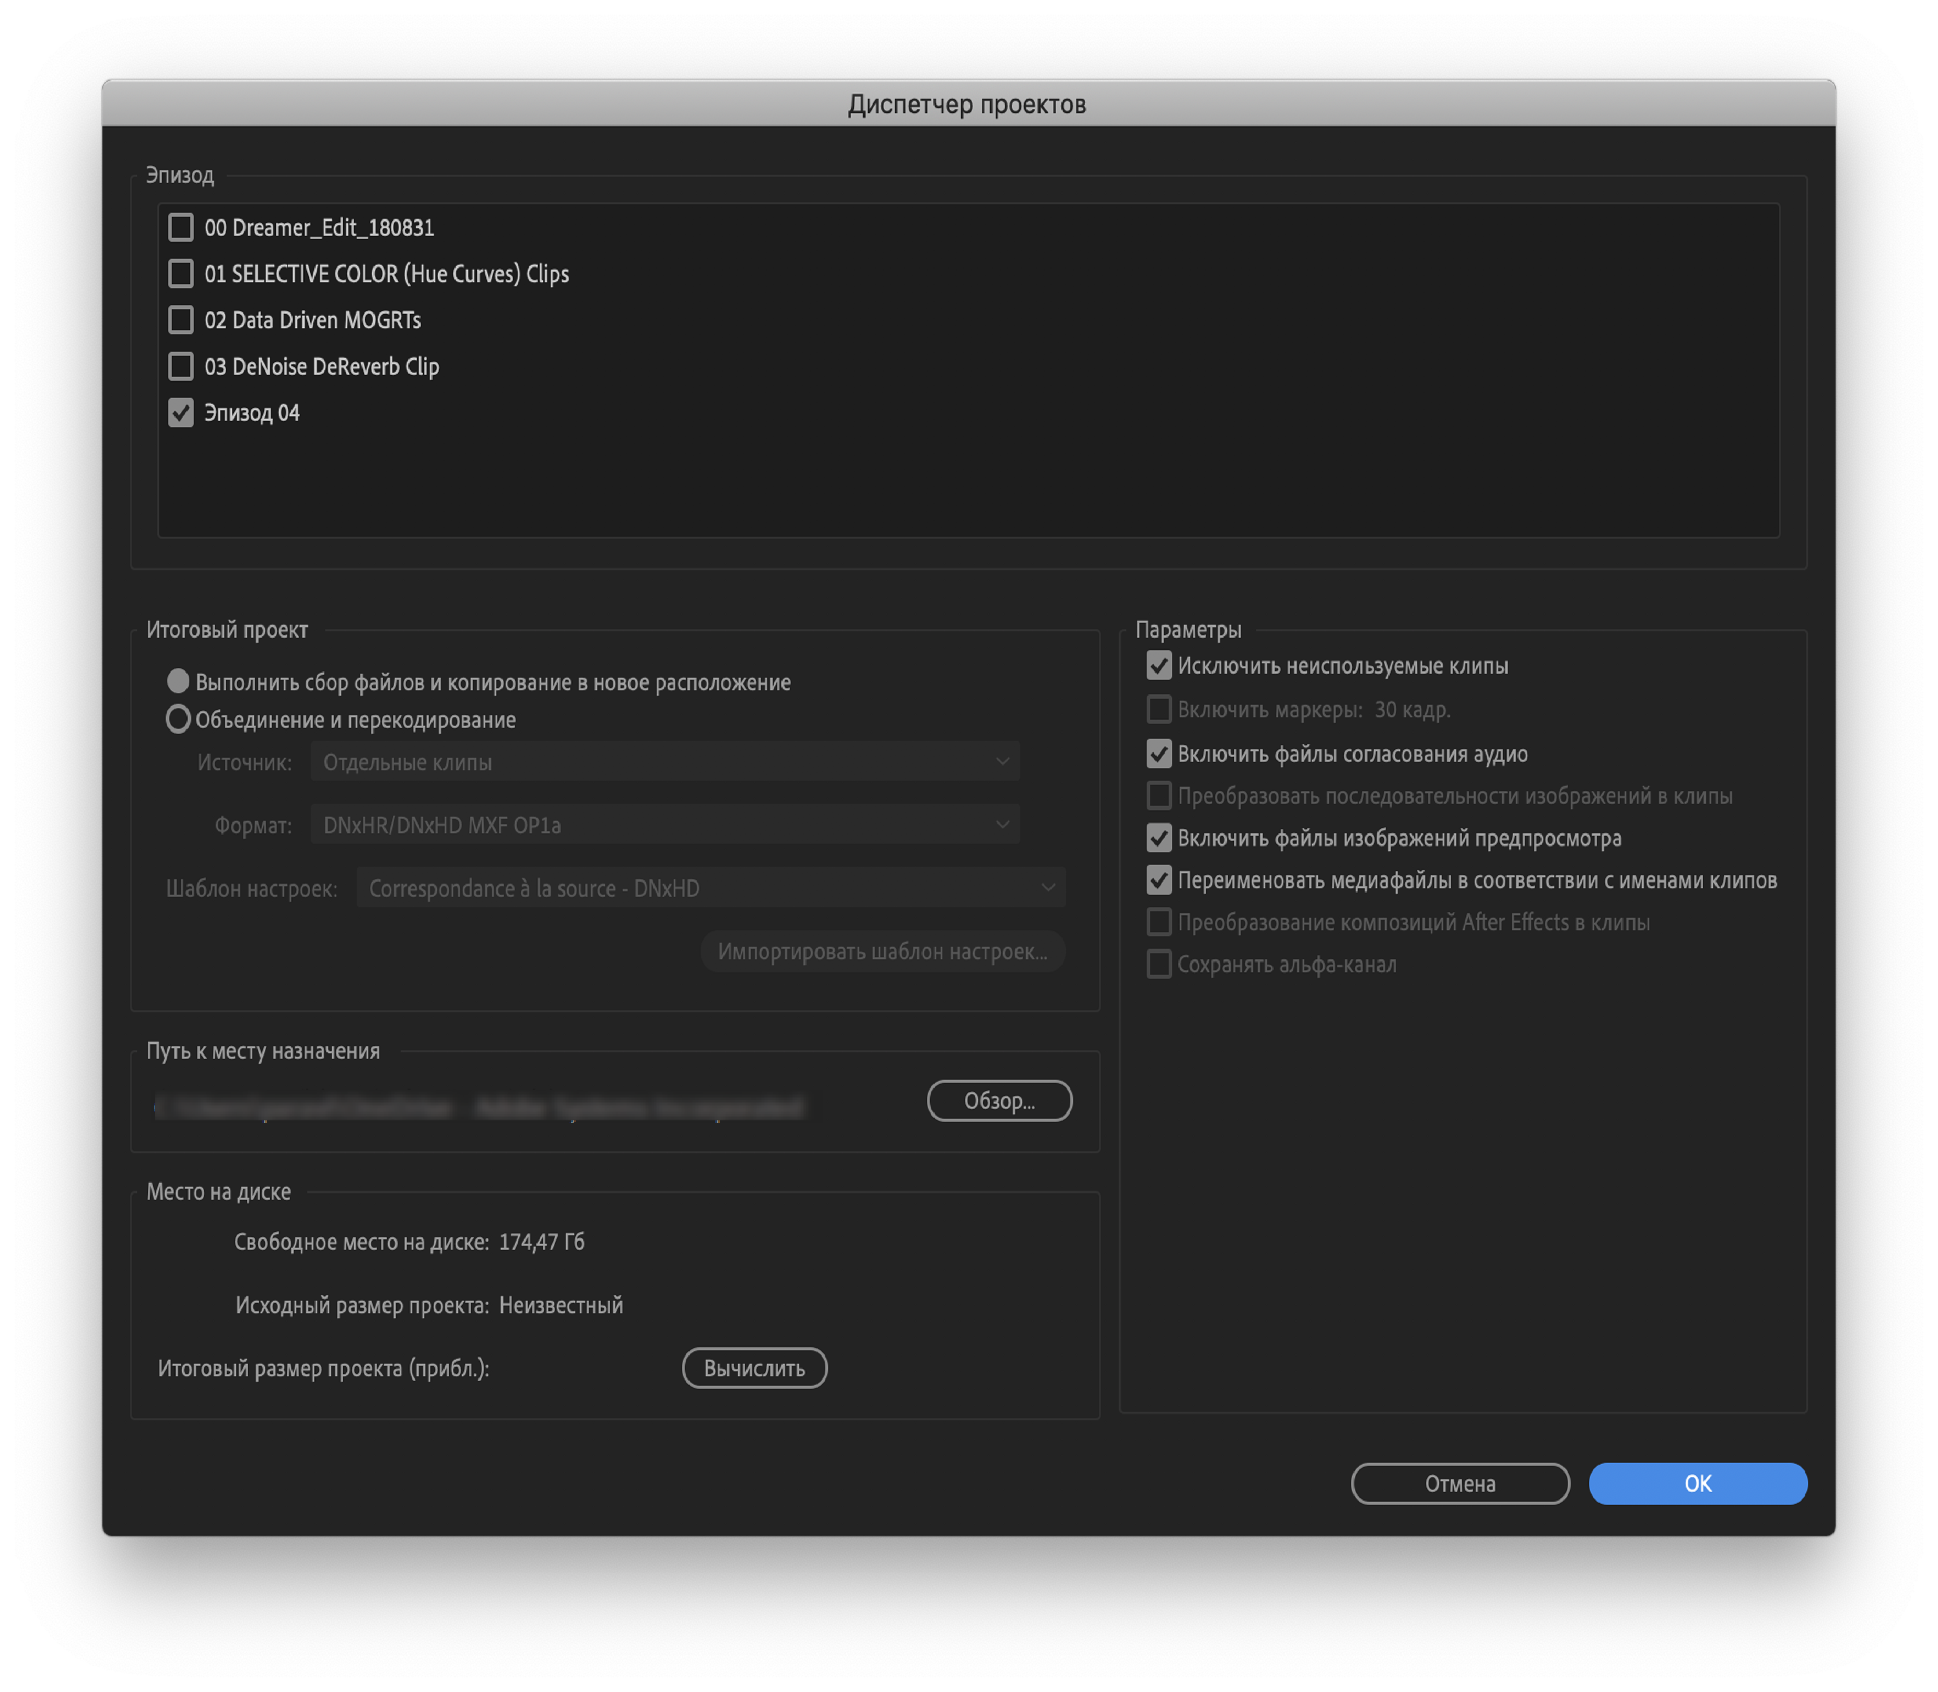Open the Источник dropdown
1938x1692 pixels.
coord(664,762)
